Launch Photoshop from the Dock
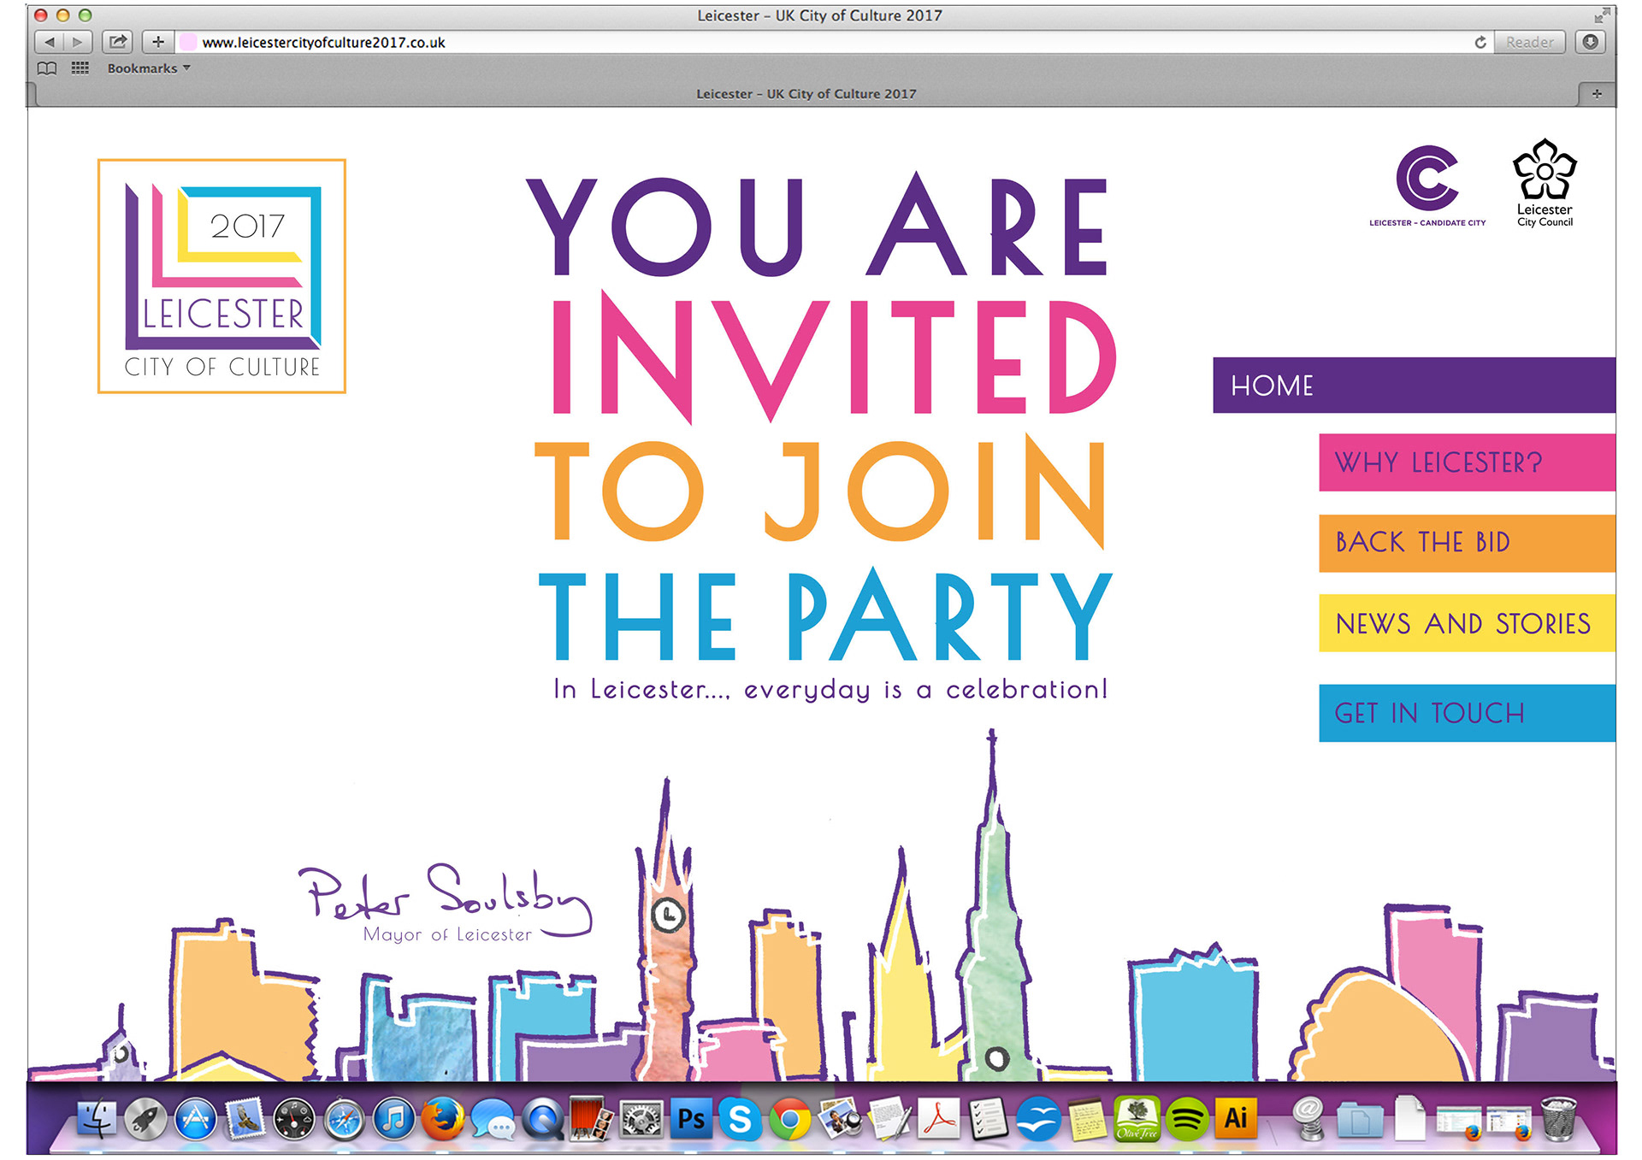1642x1160 pixels. [x=691, y=1119]
